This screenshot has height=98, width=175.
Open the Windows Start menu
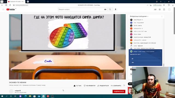(2, 96)
